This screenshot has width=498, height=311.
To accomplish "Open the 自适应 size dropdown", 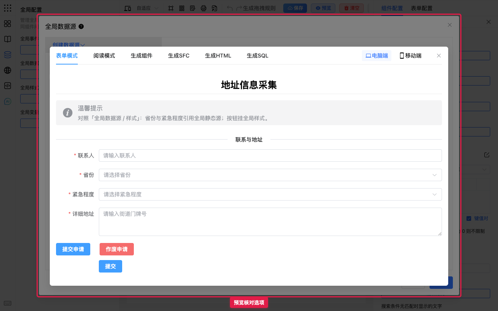I will pyautogui.click(x=147, y=8).
